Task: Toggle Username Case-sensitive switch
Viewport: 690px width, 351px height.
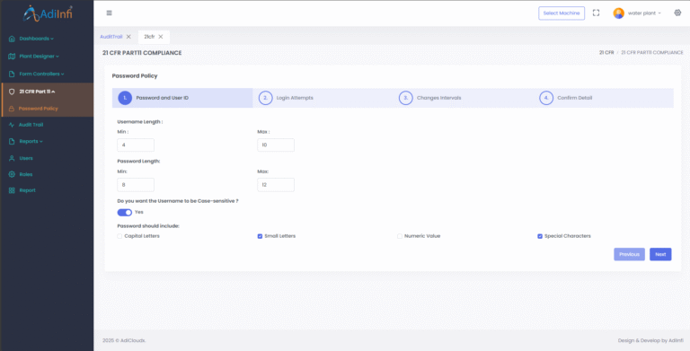Action: pos(125,213)
